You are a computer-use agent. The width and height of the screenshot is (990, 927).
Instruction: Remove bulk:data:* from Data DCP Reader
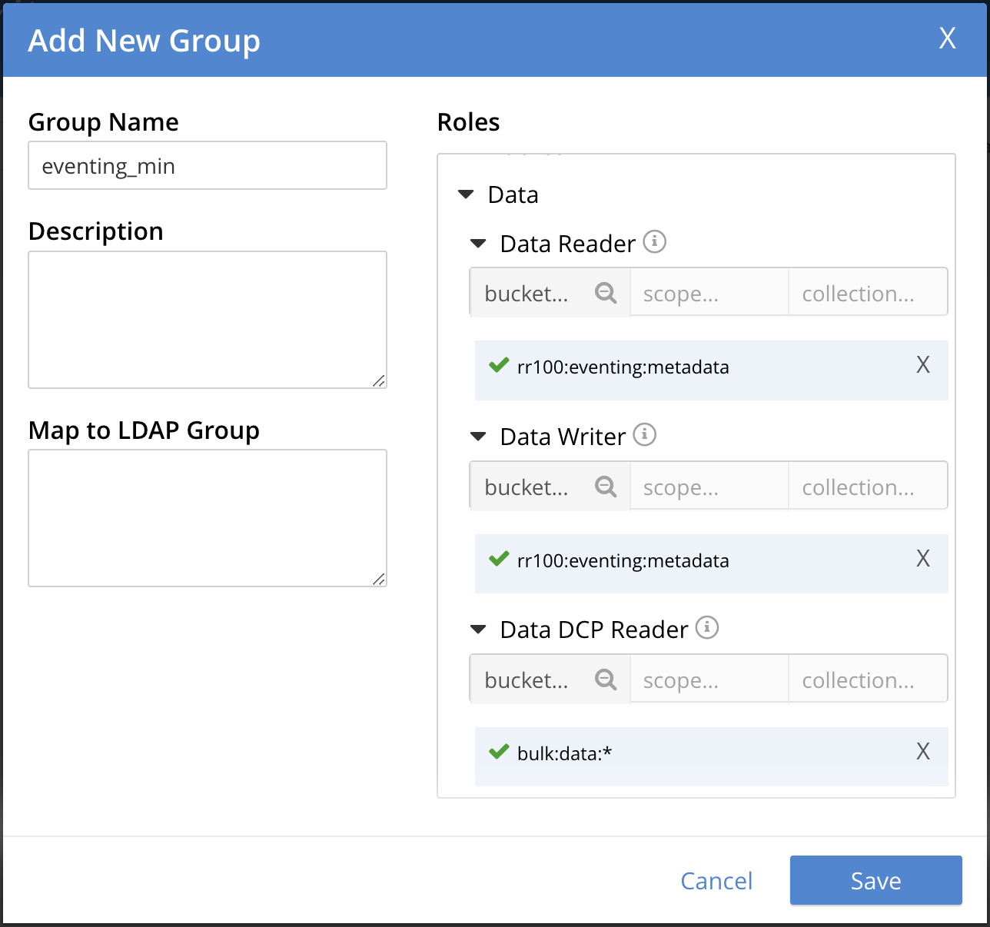(923, 752)
